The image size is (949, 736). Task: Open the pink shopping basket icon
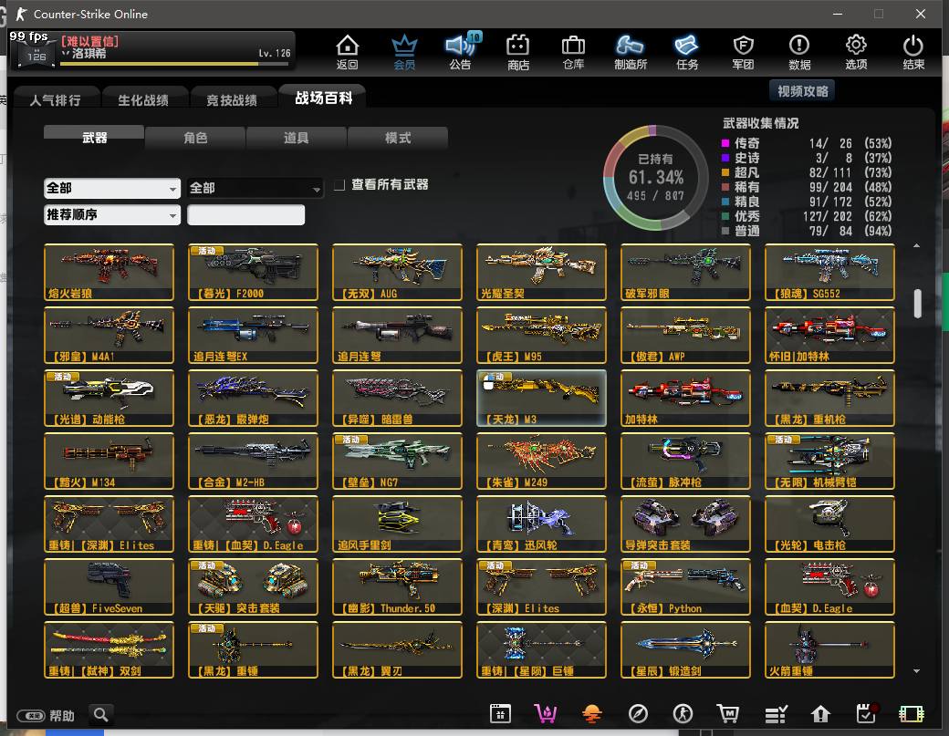point(546,714)
